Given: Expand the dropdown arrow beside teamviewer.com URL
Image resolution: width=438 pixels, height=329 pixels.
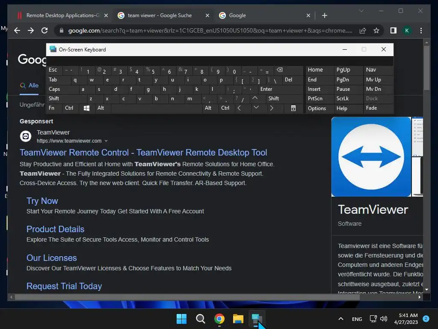Looking at the screenshot, I should pos(106,141).
